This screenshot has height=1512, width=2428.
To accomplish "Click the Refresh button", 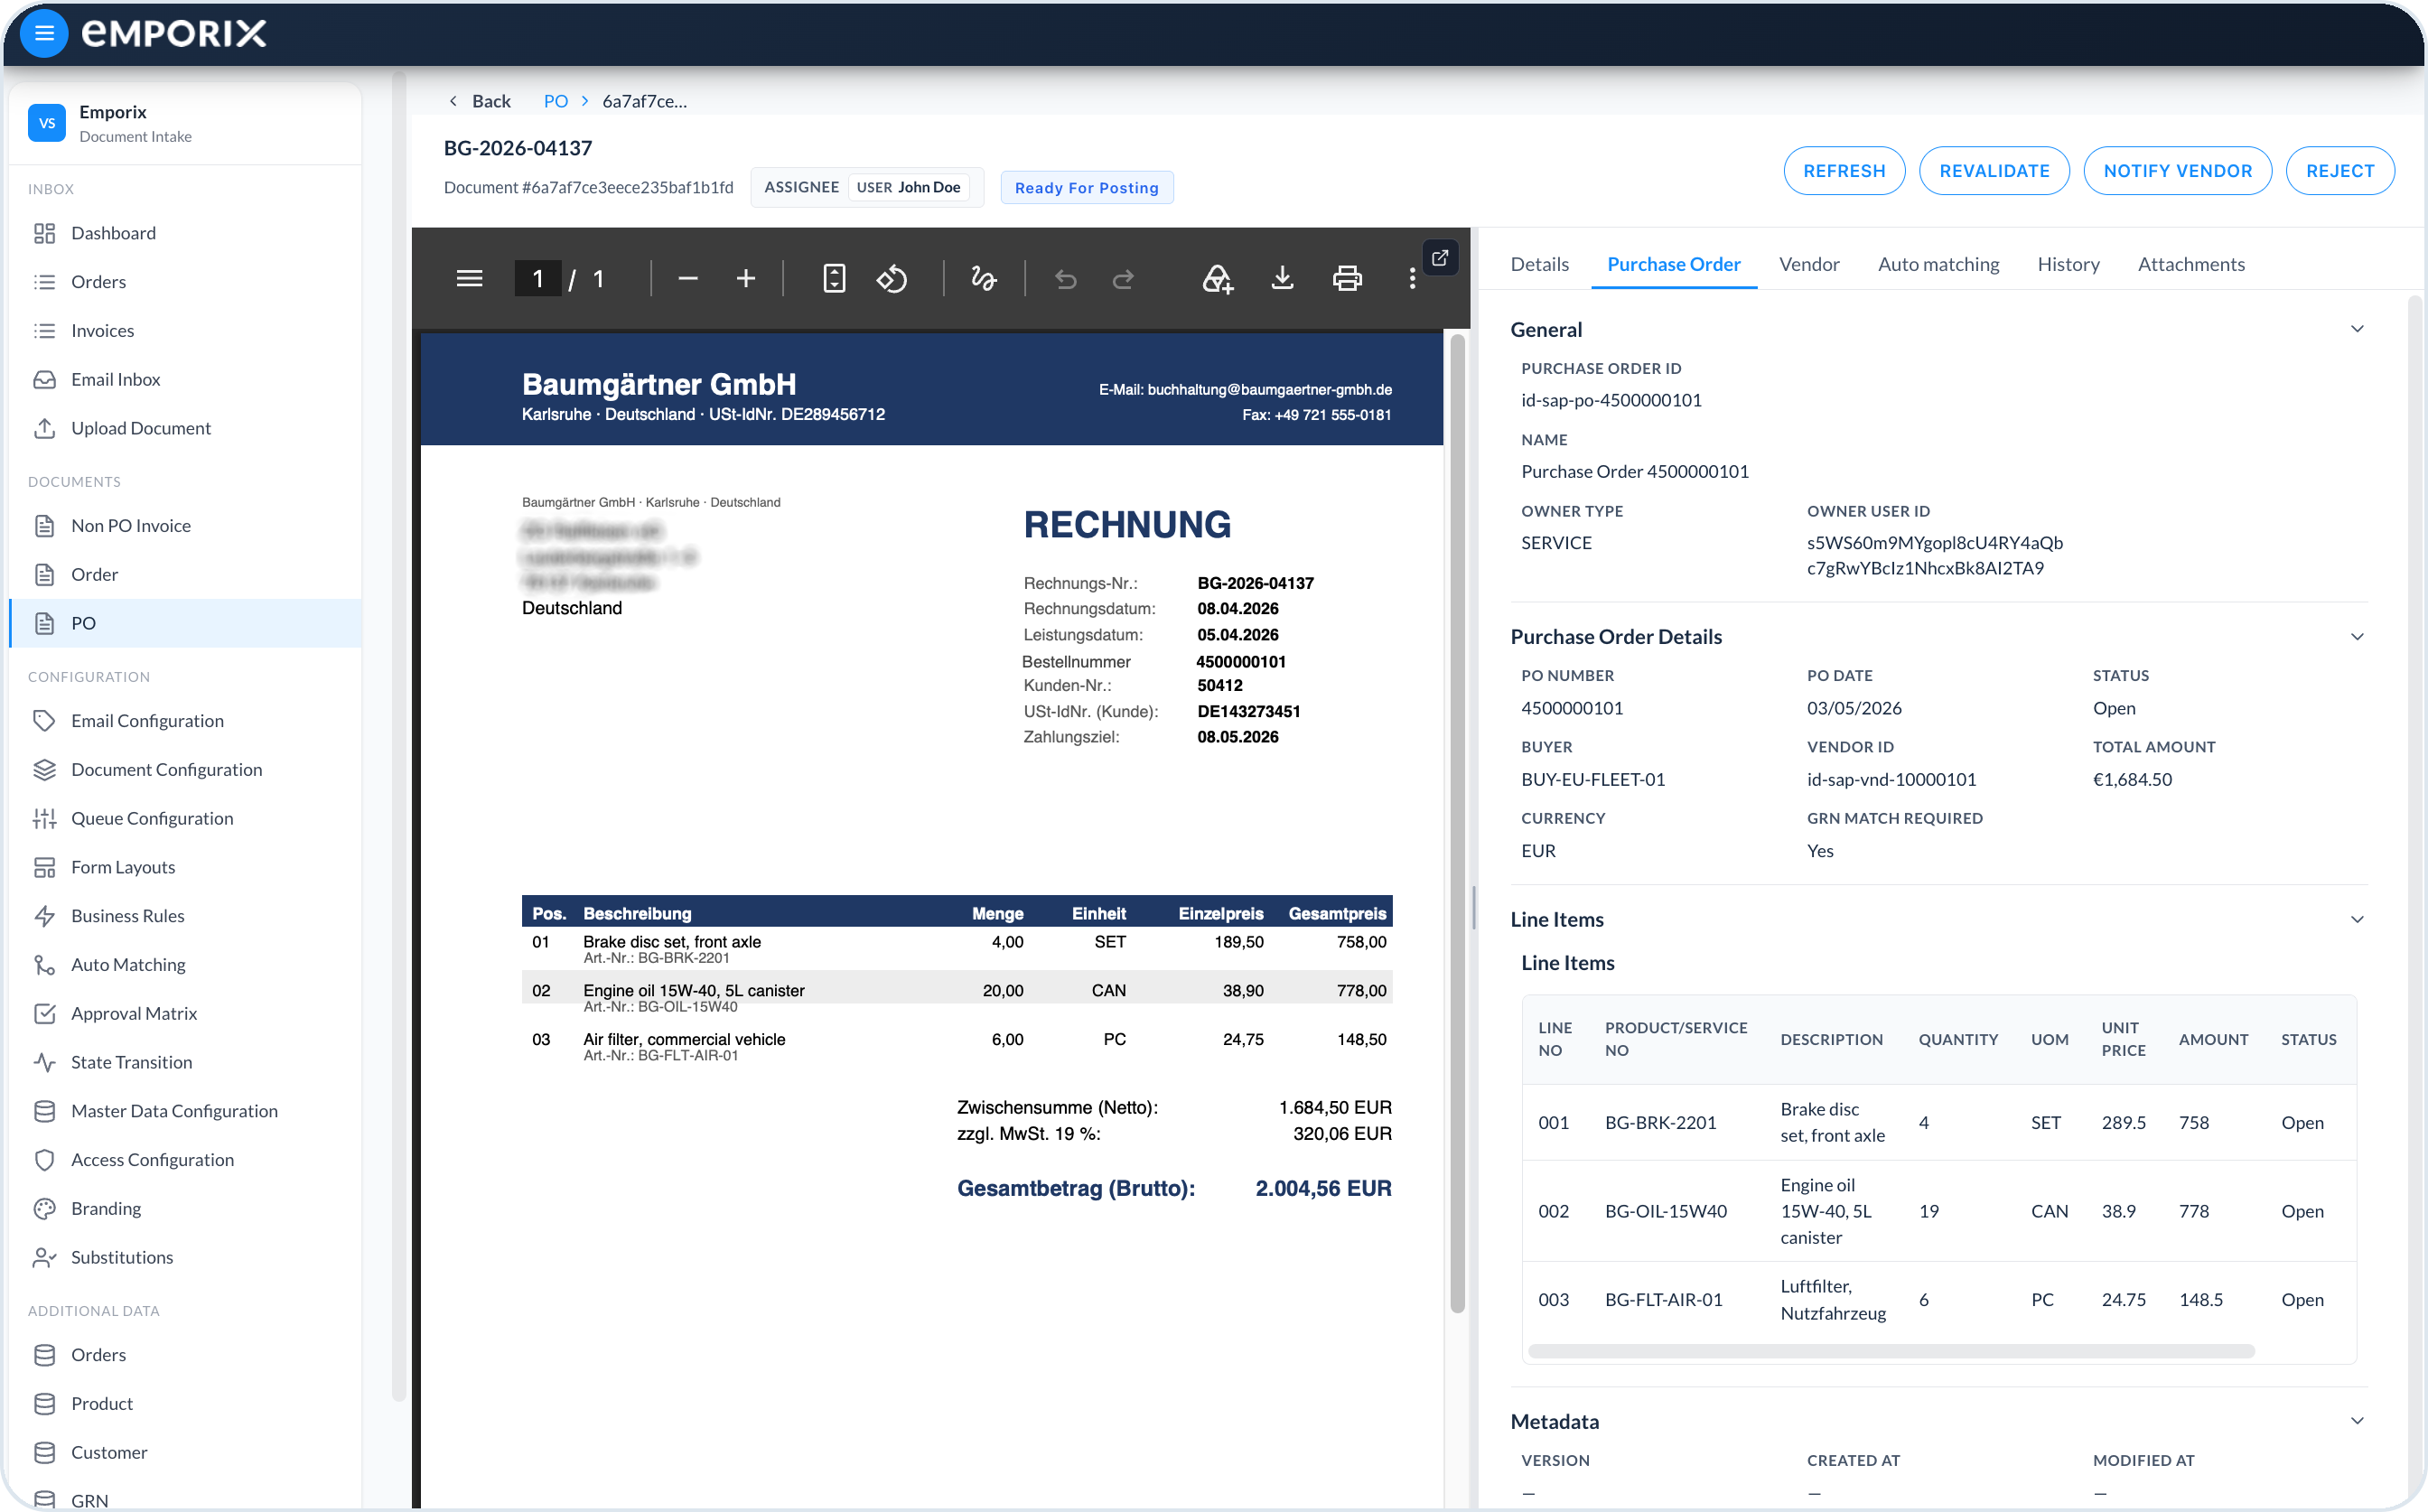I will pos(1844,171).
